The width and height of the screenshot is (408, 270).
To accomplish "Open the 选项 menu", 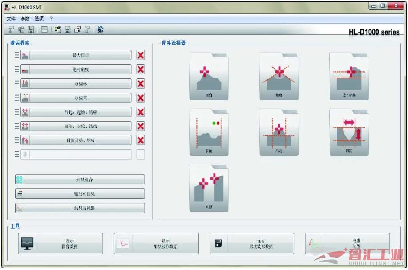I will pyautogui.click(x=39, y=19).
